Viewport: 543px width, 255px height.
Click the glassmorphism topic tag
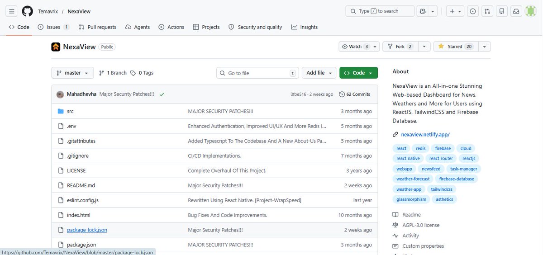(x=411, y=199)
